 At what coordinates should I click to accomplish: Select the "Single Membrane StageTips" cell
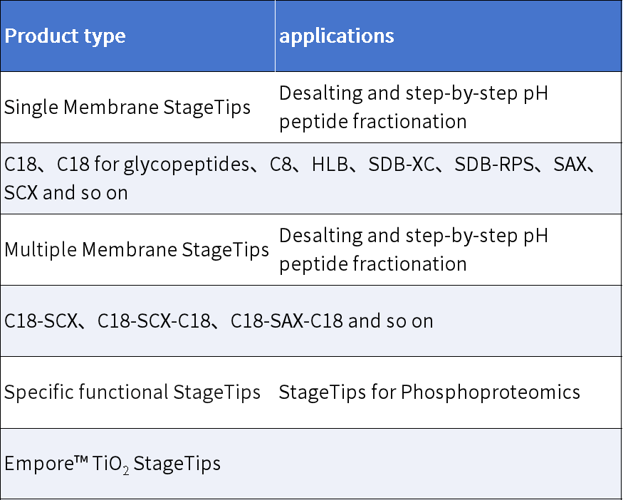pyautogui.click(x=127, y=108)
